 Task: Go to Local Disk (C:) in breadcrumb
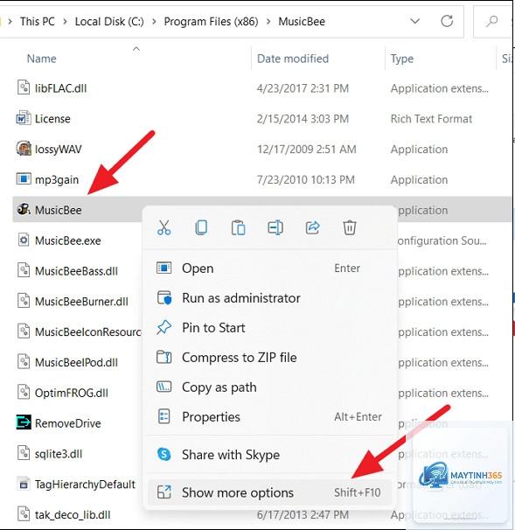tap(109, 22)
